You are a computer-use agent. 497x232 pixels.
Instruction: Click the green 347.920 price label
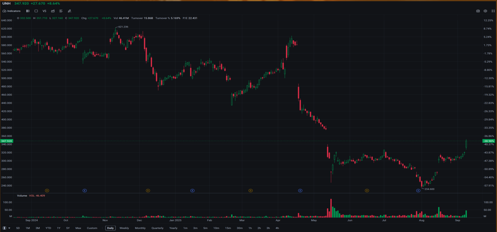coord(7,141)
